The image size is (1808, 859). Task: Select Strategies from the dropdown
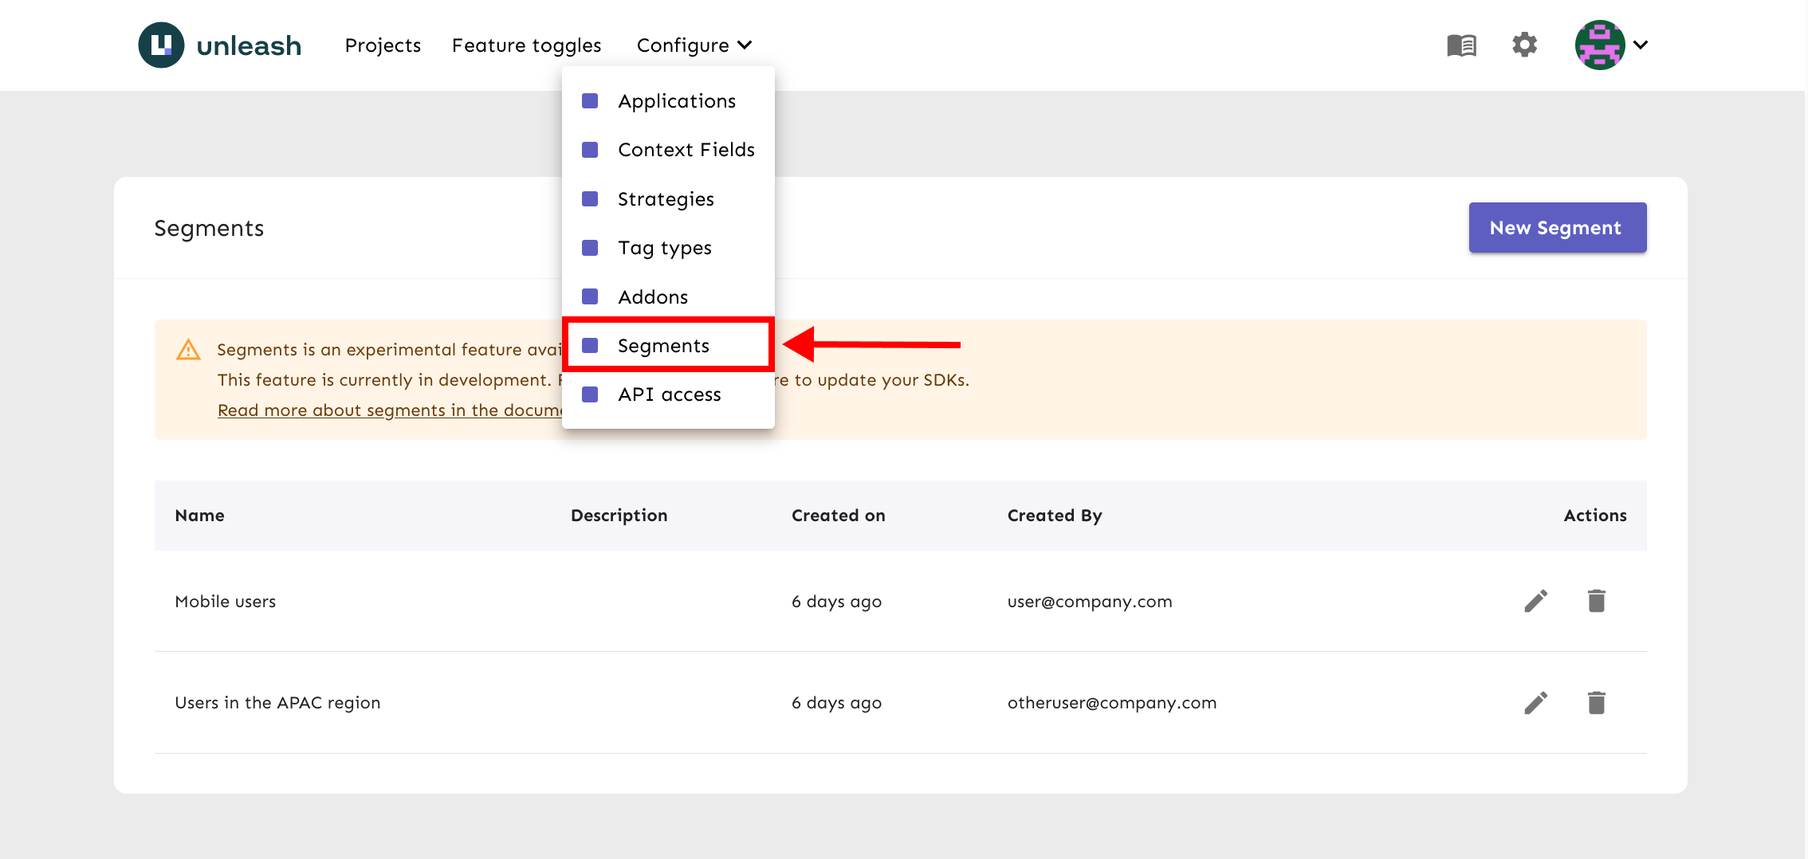665,199
